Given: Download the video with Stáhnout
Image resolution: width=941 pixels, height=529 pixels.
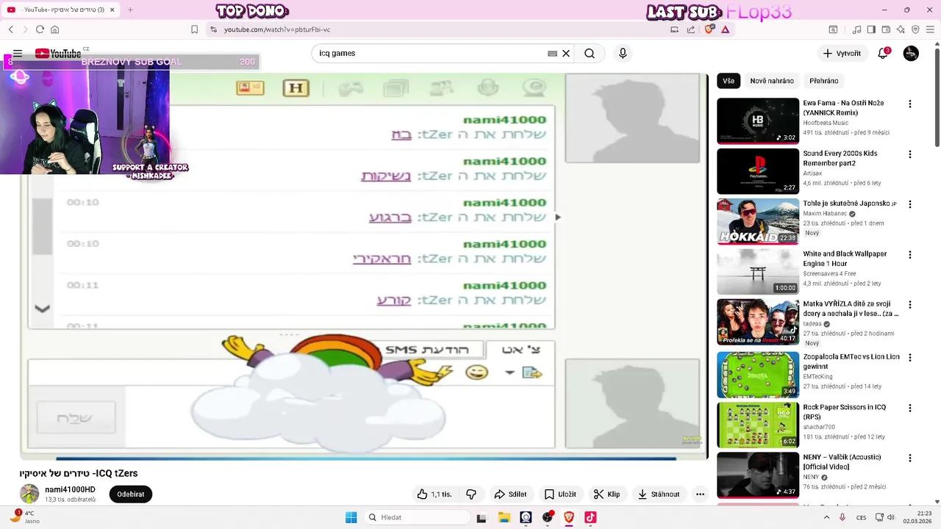Looking at the screenshot, I should (x=659, y=494).
